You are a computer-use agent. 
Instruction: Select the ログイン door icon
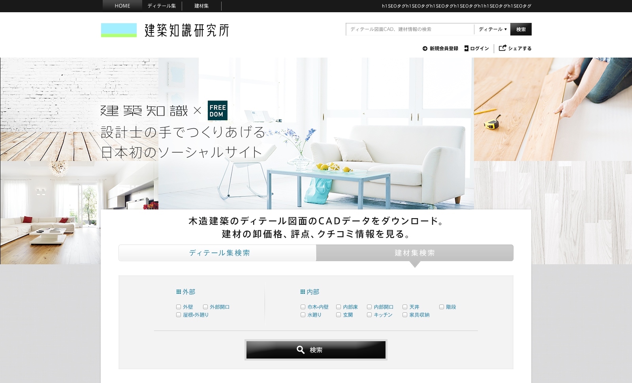pos(467,49)
